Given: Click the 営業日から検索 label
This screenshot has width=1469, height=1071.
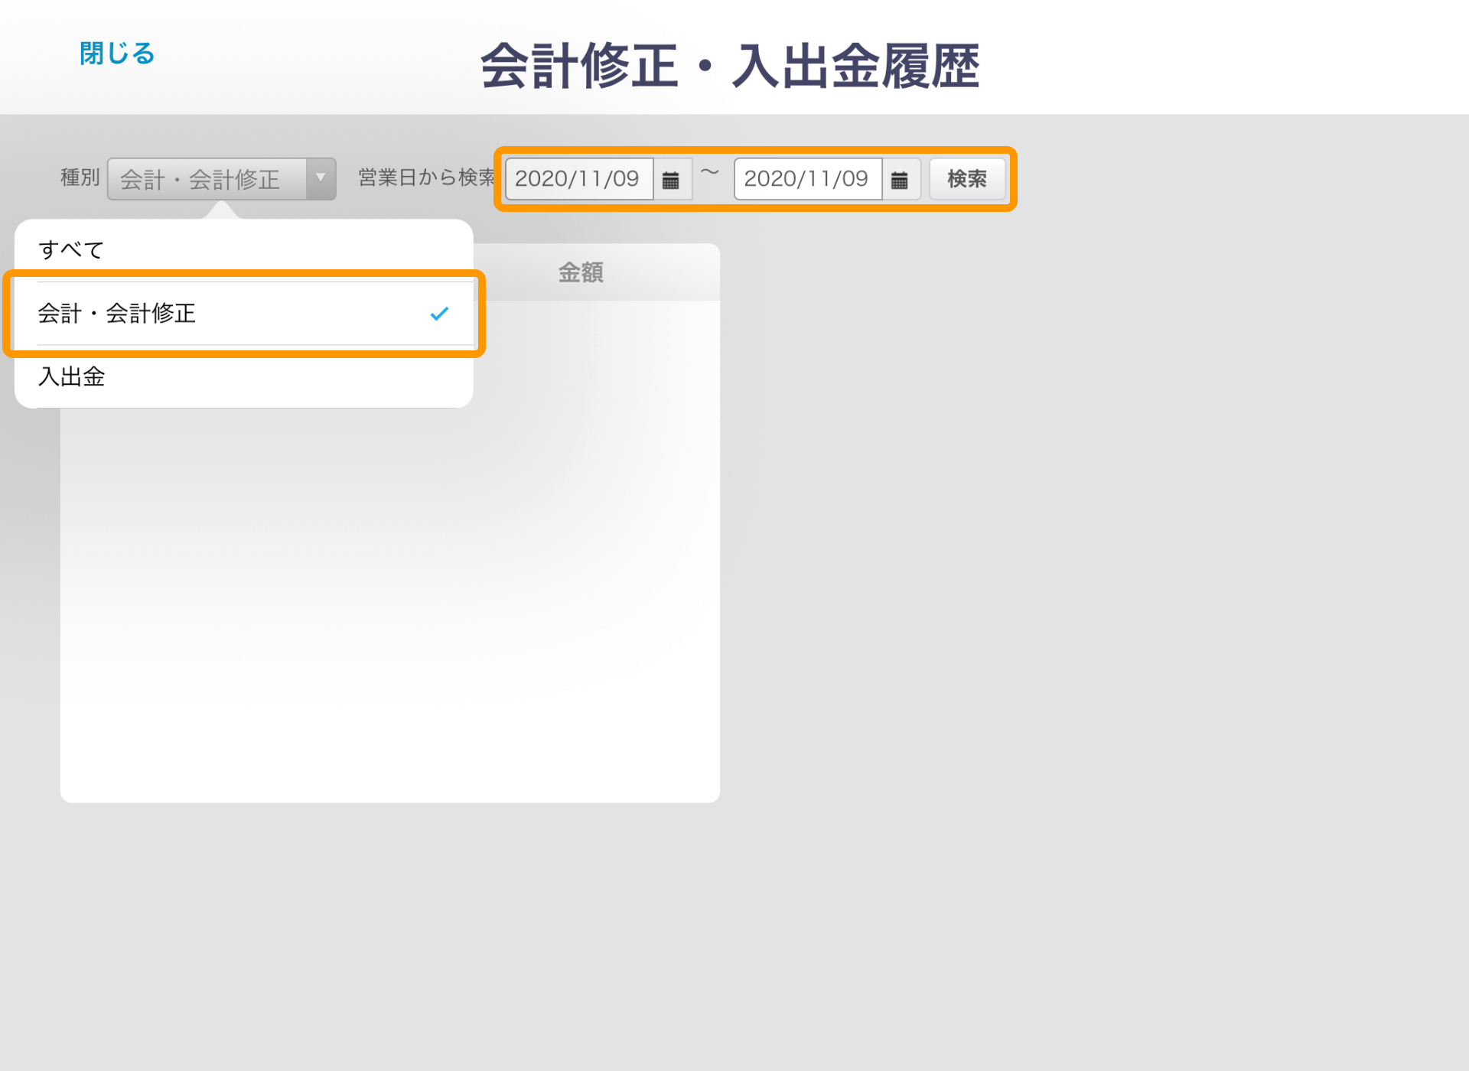Looking at the screenshot, I should (x=425, y=177).
